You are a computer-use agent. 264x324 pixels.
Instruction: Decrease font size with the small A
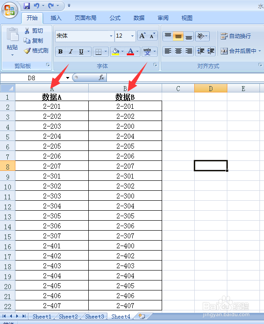coord(152,36)
